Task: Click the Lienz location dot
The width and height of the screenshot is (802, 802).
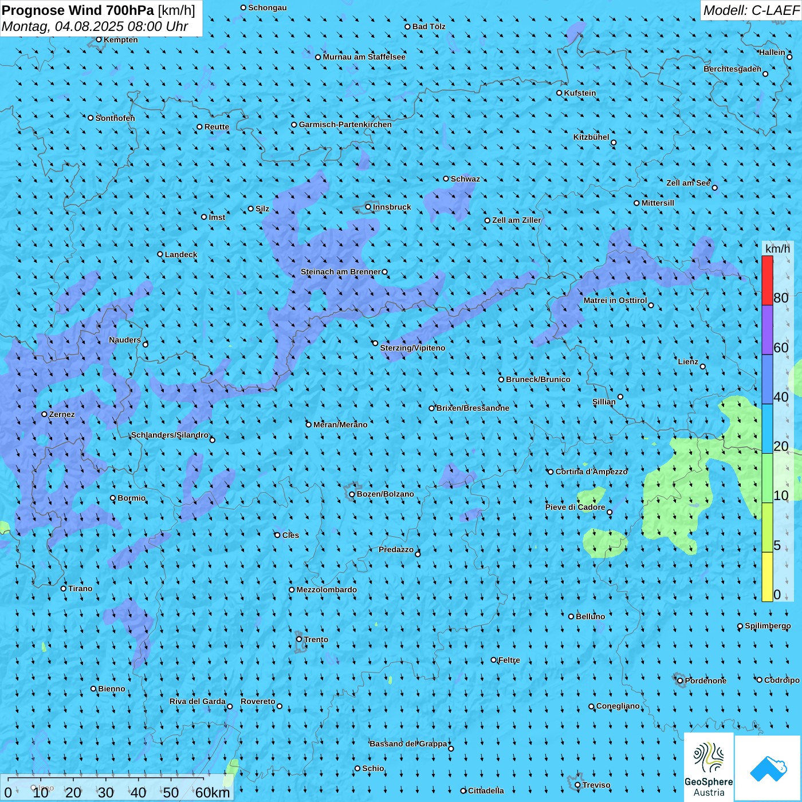Action: [703, 367]
